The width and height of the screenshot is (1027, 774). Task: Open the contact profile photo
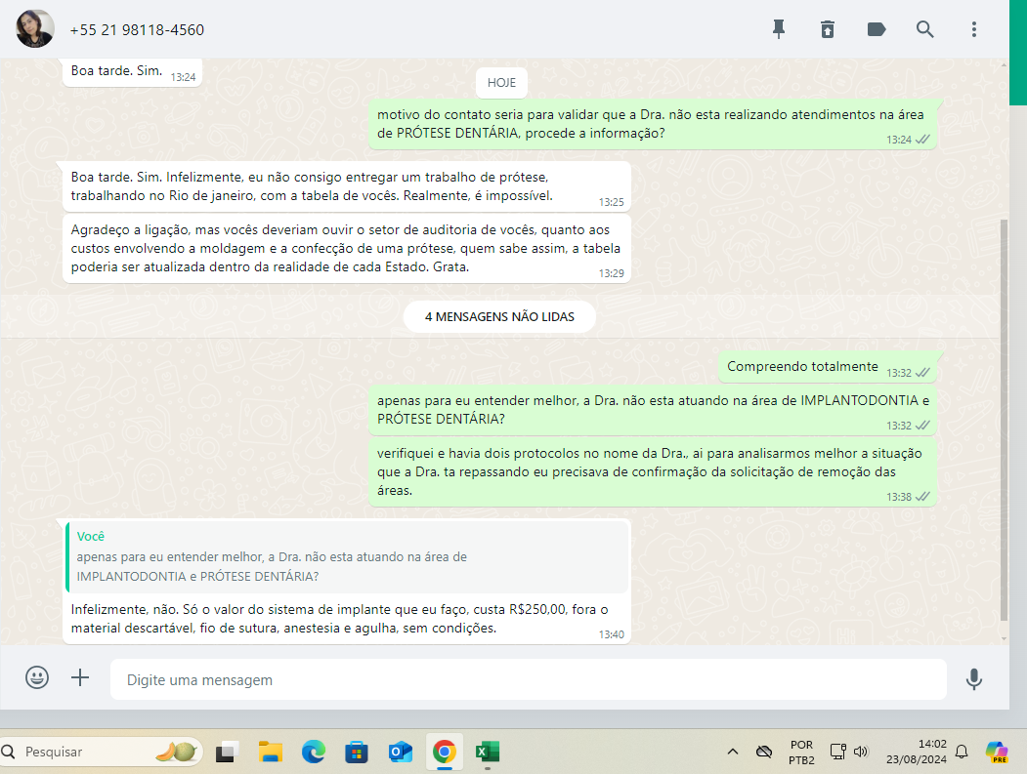(x=35, y=28)
